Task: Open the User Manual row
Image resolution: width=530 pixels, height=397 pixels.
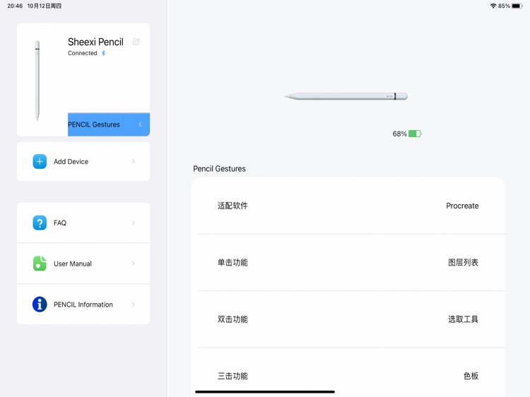Action: [x=83, y=263]
